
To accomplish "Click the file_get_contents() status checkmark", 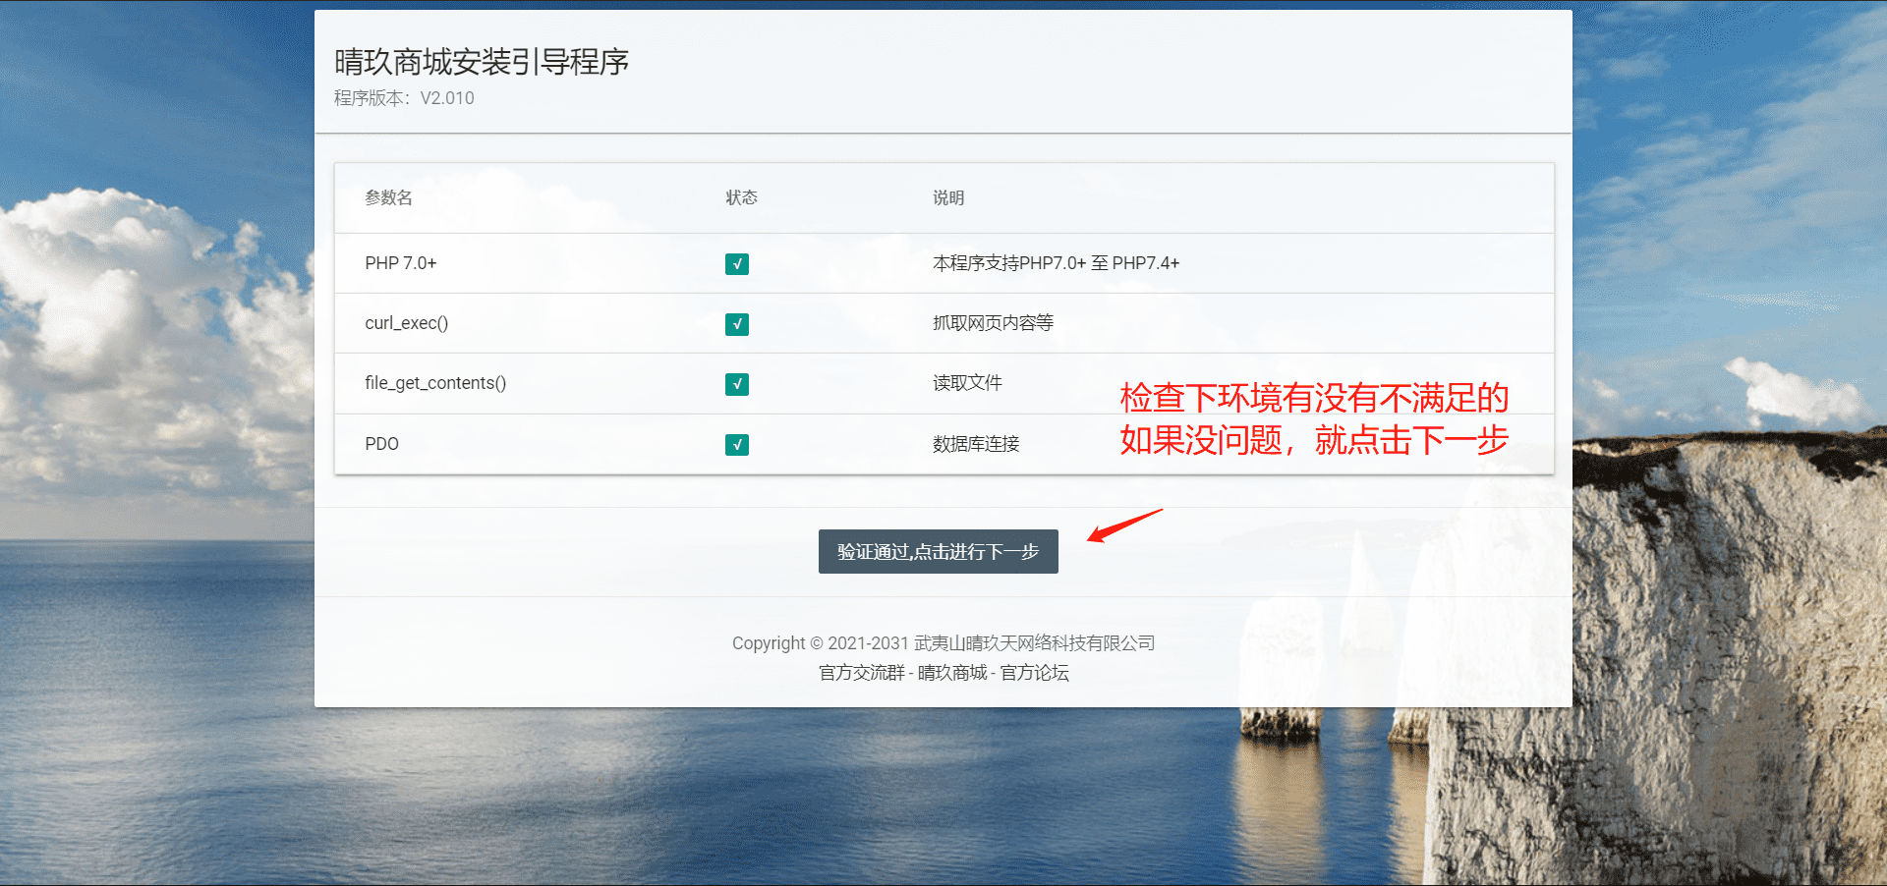I will pyautogui.click(x=737, y=384).
